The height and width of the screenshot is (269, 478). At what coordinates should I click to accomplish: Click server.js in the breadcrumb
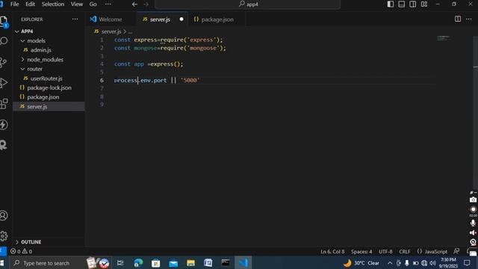point(111,31)
